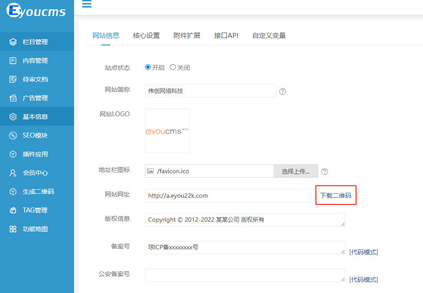The image size is (423, 293).
Task: Open the 自定义变量 tab
Action: (269, 36)
